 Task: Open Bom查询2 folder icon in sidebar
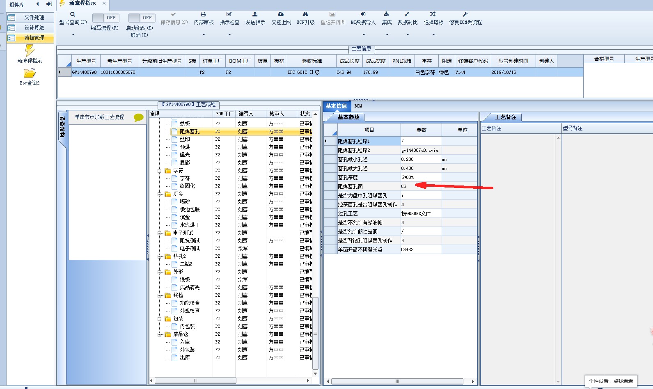30,73
